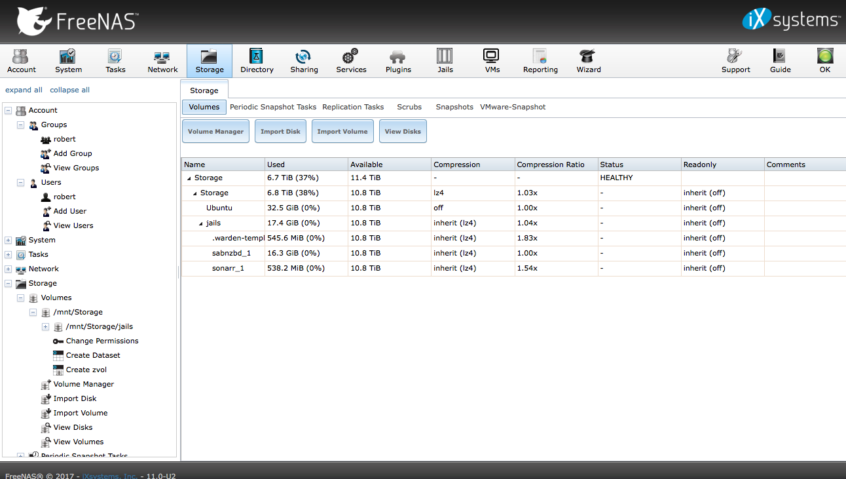Click the View Groups icon in sidebar
Screen dimensions: 846x479
click(46, 168)
